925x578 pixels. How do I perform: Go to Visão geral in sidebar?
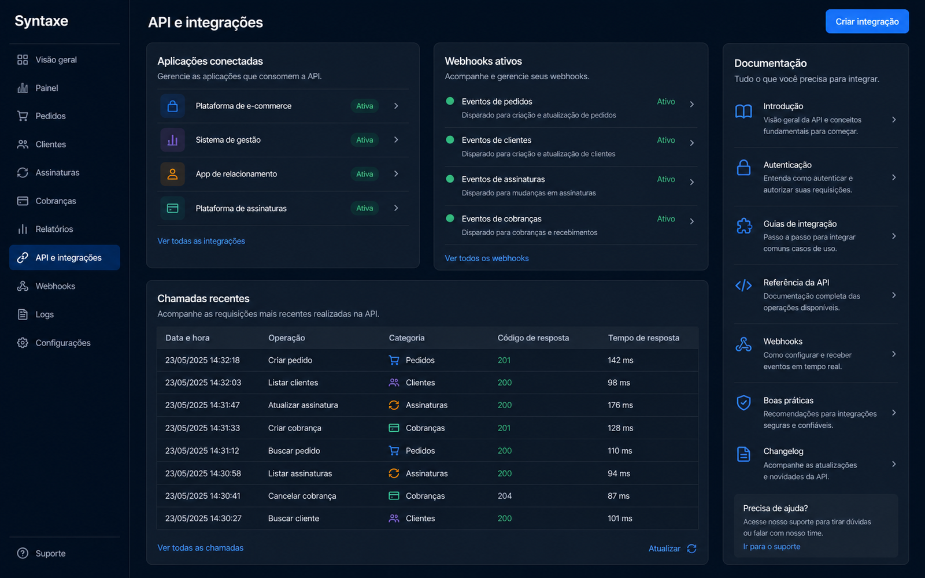pyautogui.click(x=64, y=60)
